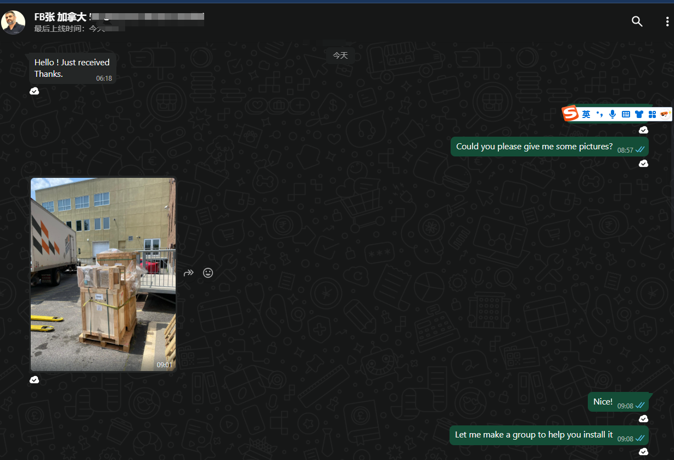Click Sogou microphone voice input icon
This screenshot has height=460, width=674.
613,114
